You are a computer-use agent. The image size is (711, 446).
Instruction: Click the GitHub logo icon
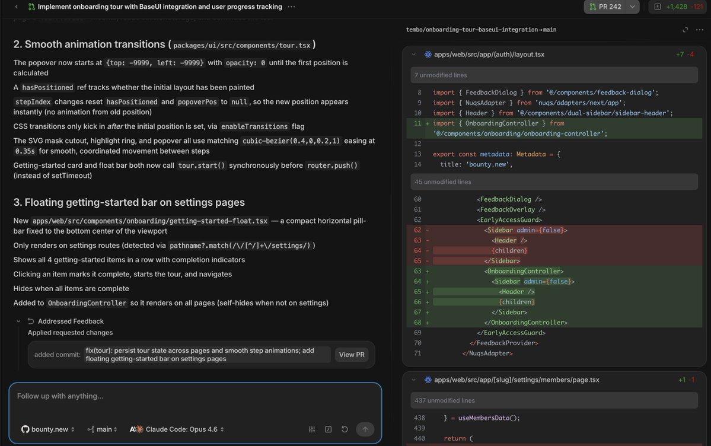click(x=25, y=429)
